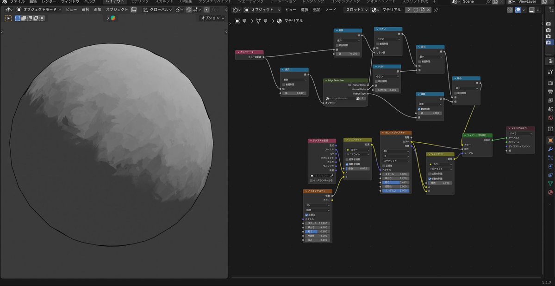Open the shader editor type sphere icon

point(237,10)
